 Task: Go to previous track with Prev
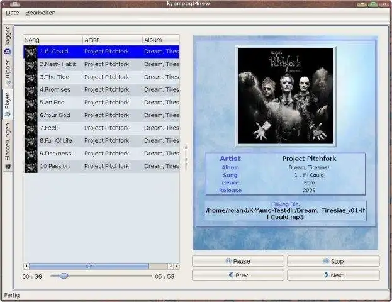(x=238, y=275)
